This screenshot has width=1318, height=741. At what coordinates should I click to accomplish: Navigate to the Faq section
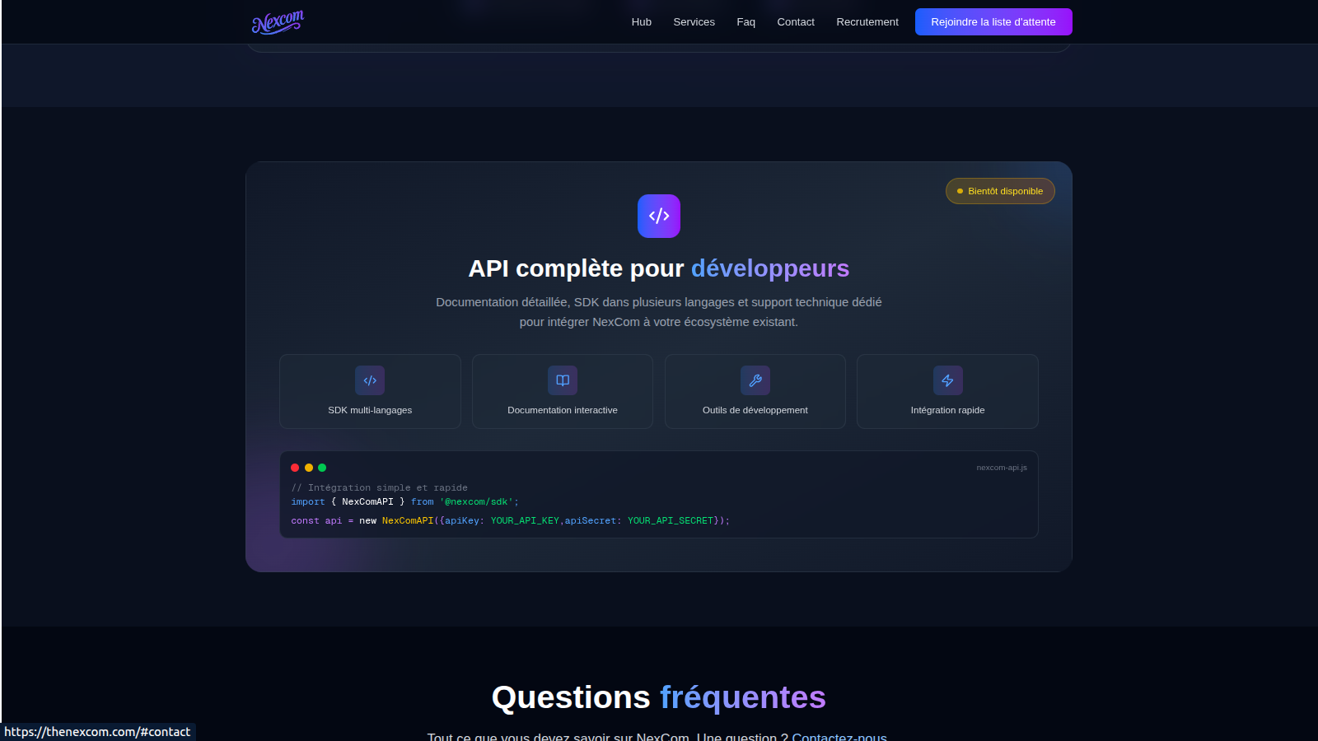point(745,22)
